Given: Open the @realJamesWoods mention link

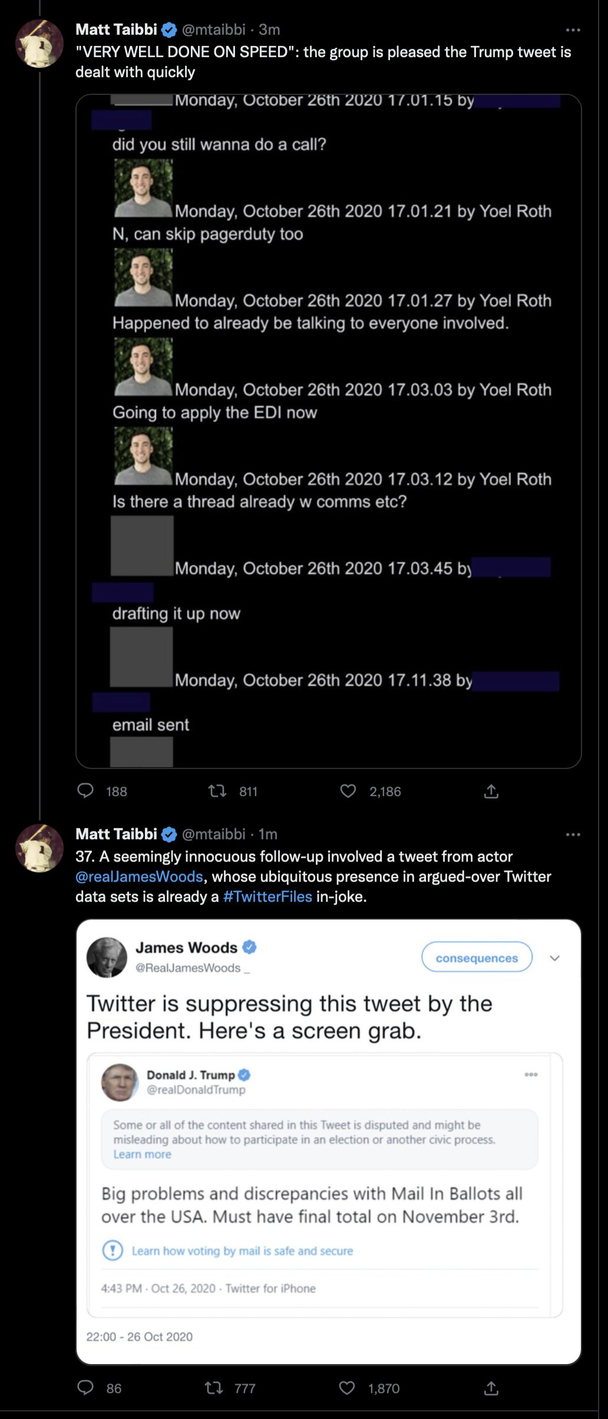Looking at the screenshot, I should [x=139, y=876].
